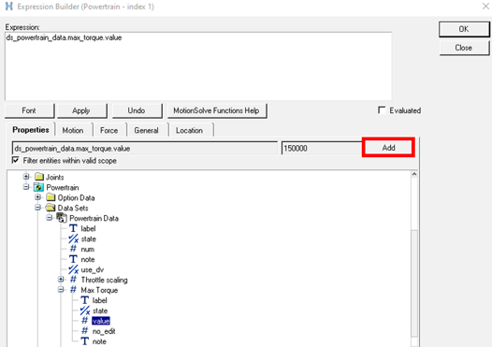
Task: Click the Powertrain system icon
Action: 38,187
